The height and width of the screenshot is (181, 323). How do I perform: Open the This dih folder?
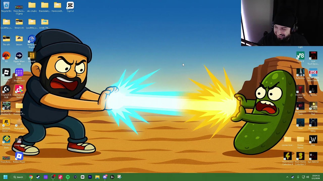6,40
